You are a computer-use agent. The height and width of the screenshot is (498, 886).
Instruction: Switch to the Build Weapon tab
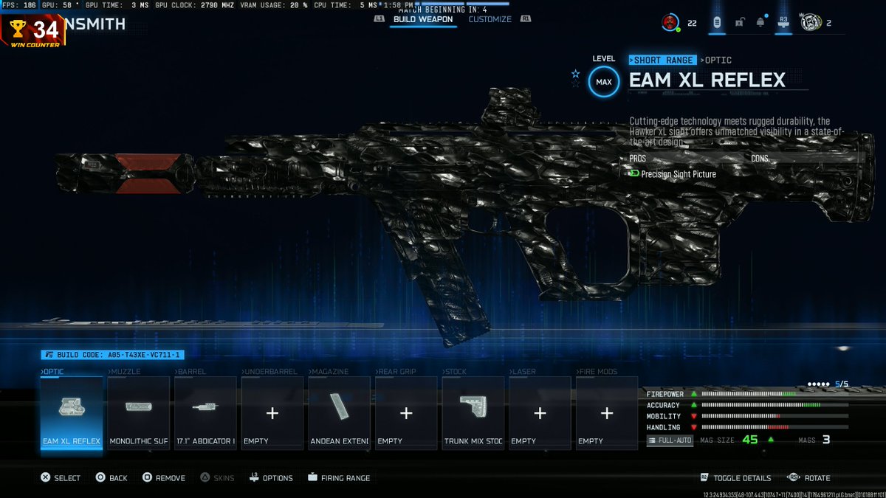(423, 19)
